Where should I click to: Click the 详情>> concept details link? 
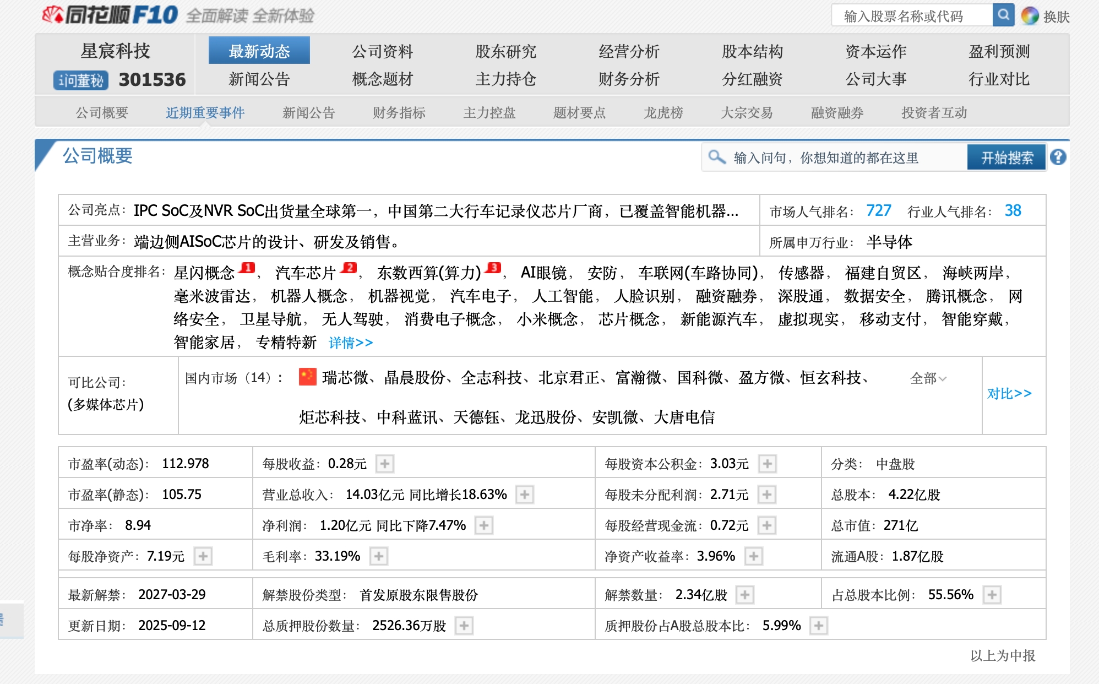pos(351,343)
